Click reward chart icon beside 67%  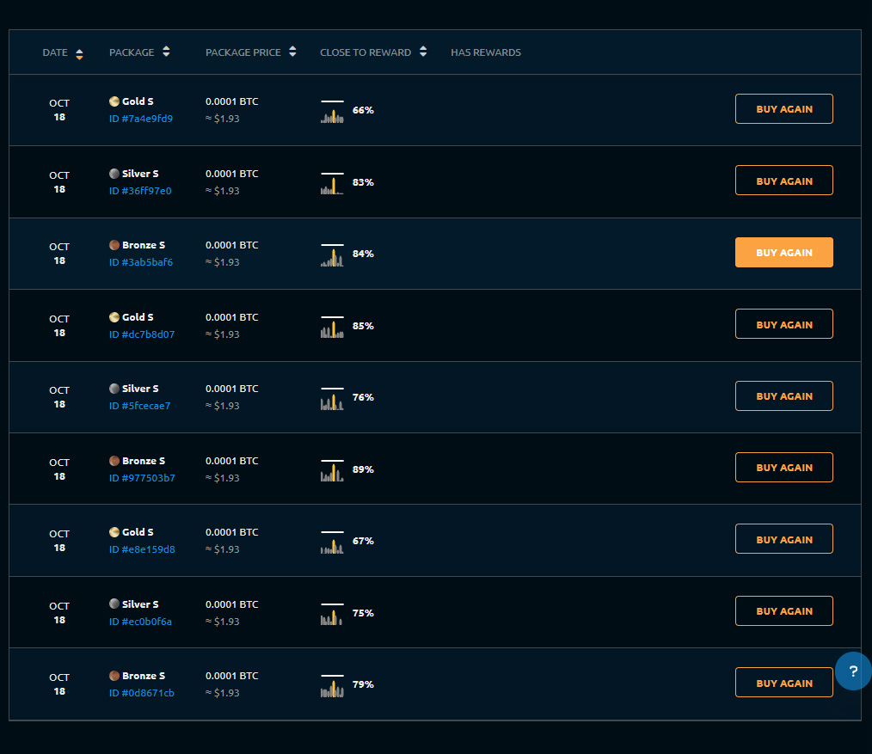tap(332, 542)
